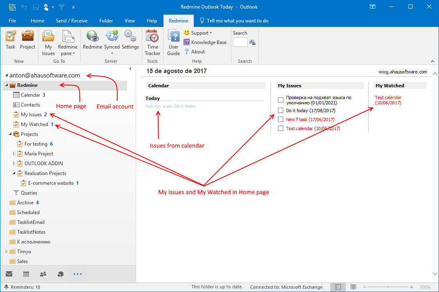
Task: Open E-commerce website project
Action: tap(50, 183)
